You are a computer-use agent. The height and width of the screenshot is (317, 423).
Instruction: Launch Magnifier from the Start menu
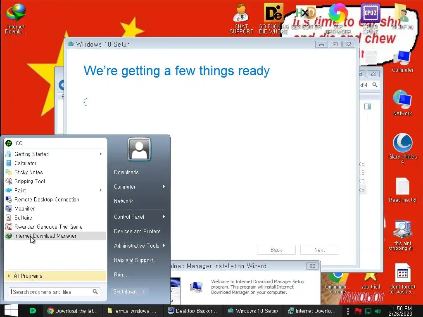[x=55, y=208]
